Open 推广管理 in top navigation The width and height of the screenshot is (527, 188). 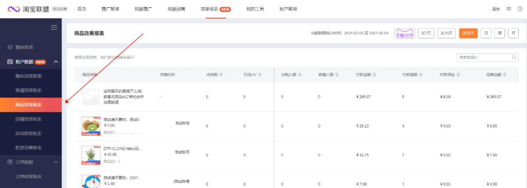point(110,9)
